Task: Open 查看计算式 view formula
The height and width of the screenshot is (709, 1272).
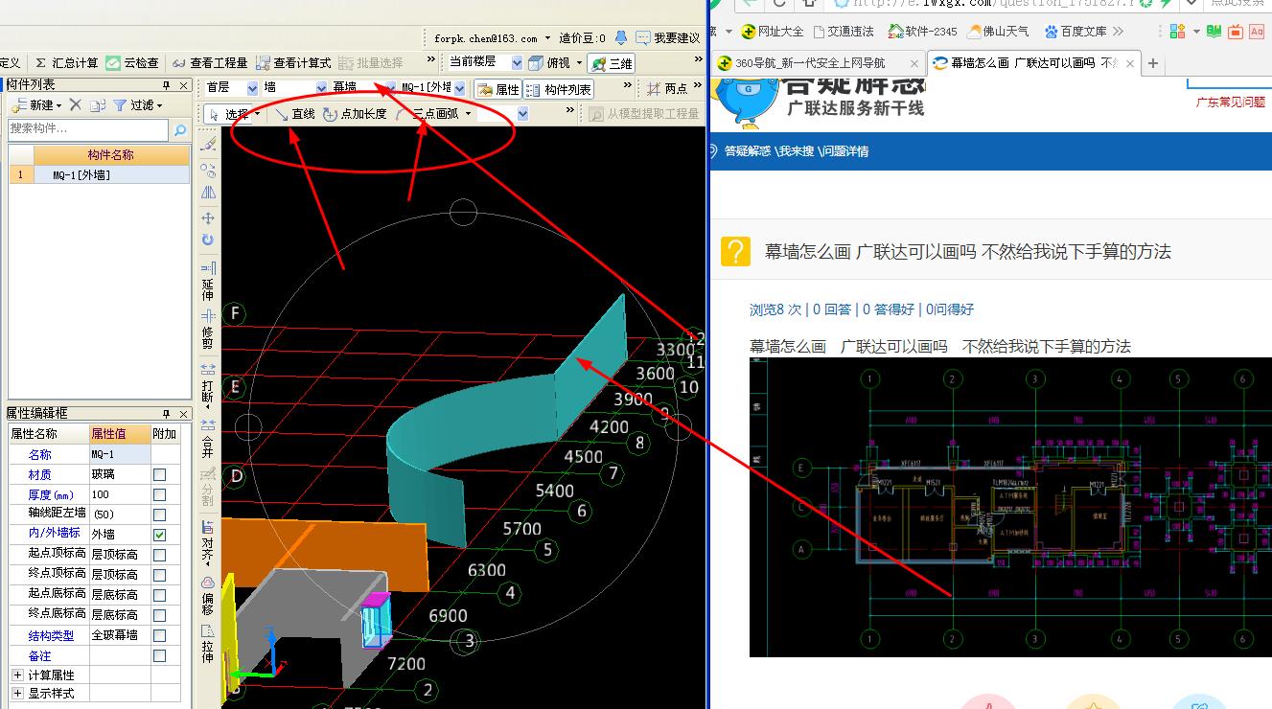Action: pos(293,63)
